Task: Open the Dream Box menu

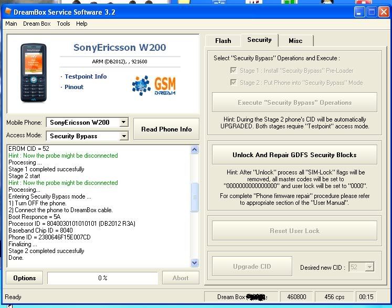Action: coord(37,24)
